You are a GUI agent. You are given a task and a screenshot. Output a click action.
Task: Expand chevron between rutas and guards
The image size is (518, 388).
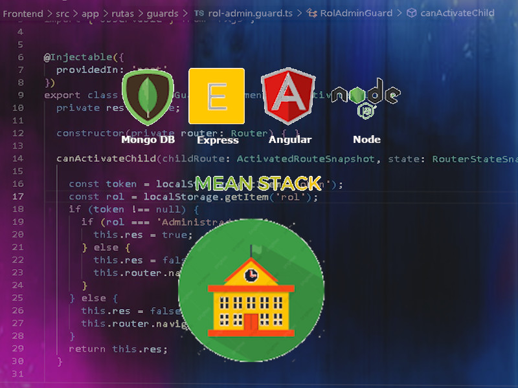pyautogui.click(x=141, y=14)
